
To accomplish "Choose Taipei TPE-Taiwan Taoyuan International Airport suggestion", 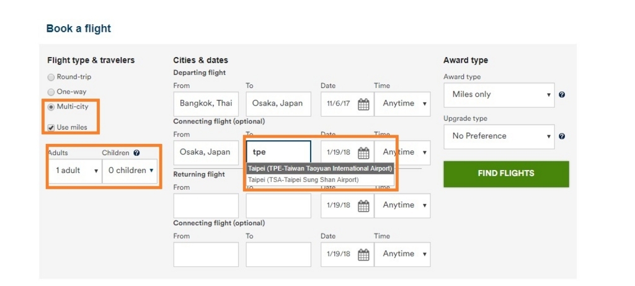I will 320,168.
